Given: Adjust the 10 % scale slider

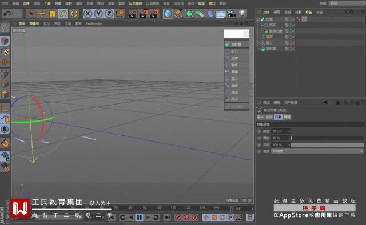Looking at the screenshot, I should point(327,138).
